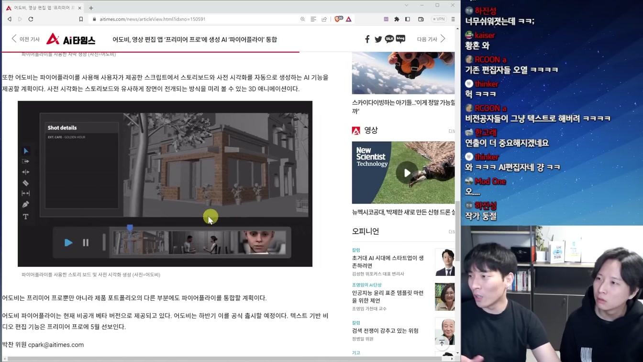Play the New Scientist Technology video
This screenshot has height=362, width=643.
(x=407, y=173)
